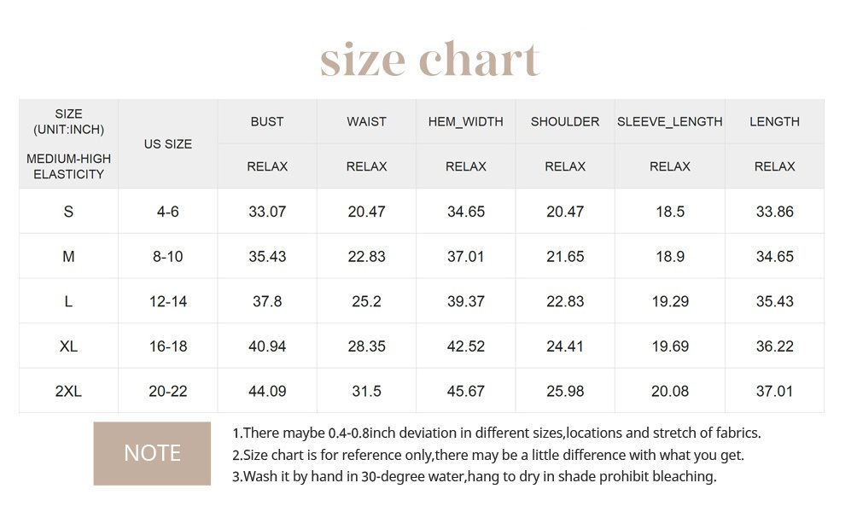Viewport: 857px width, 512px height.
Task: Click bust value 40.94 cell
Action: pos(267,346)
